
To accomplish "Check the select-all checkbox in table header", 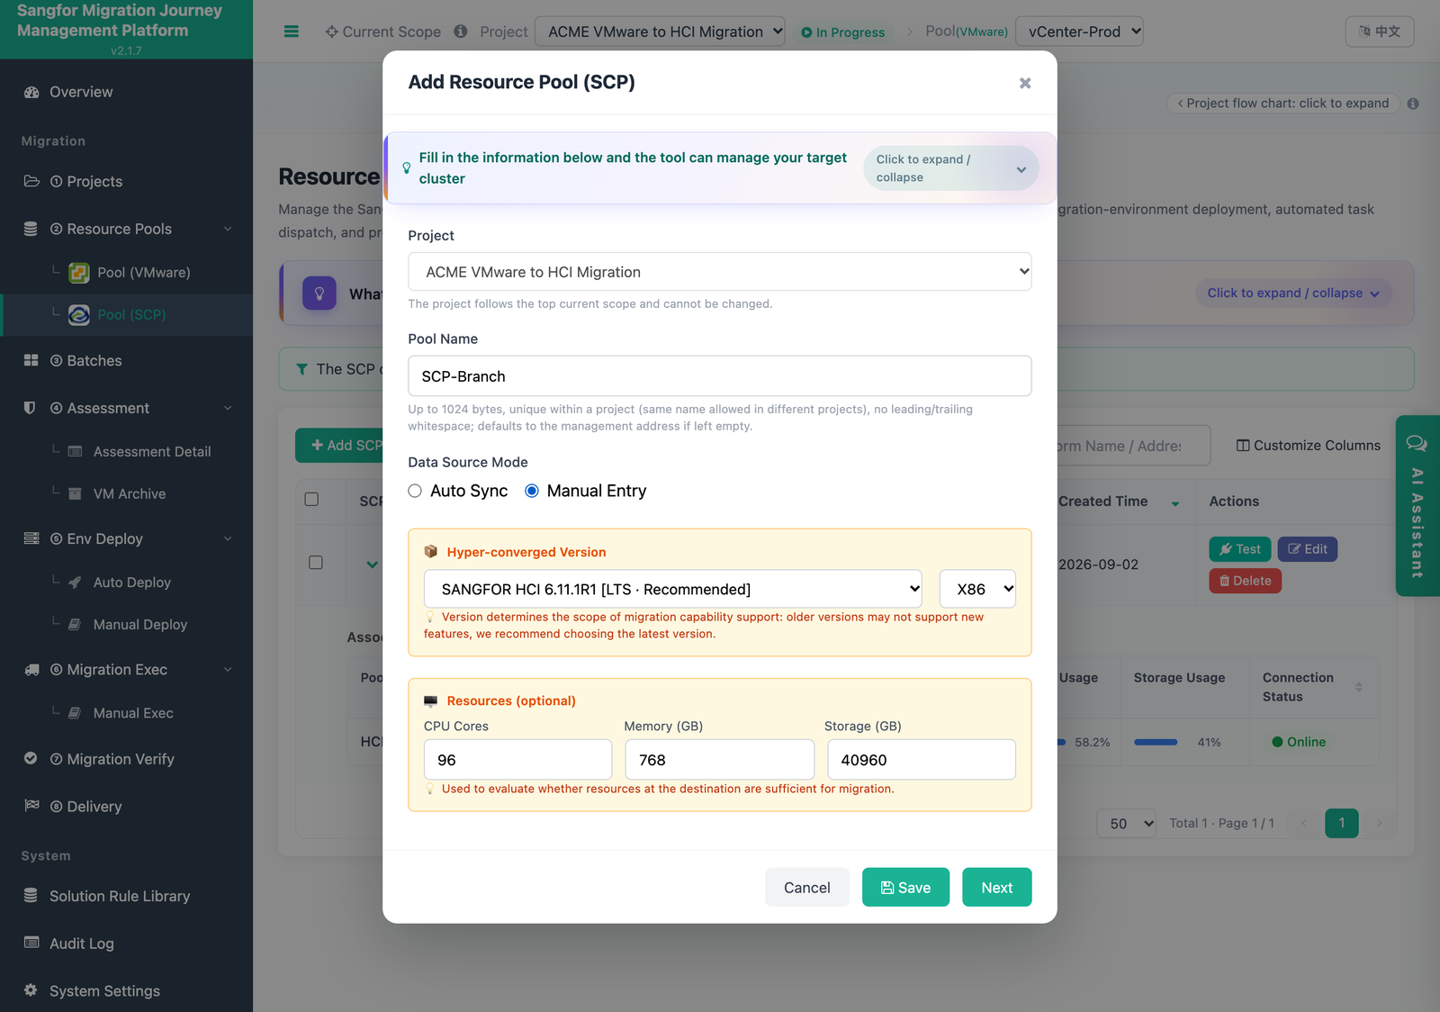I will (x=311, y=499).
